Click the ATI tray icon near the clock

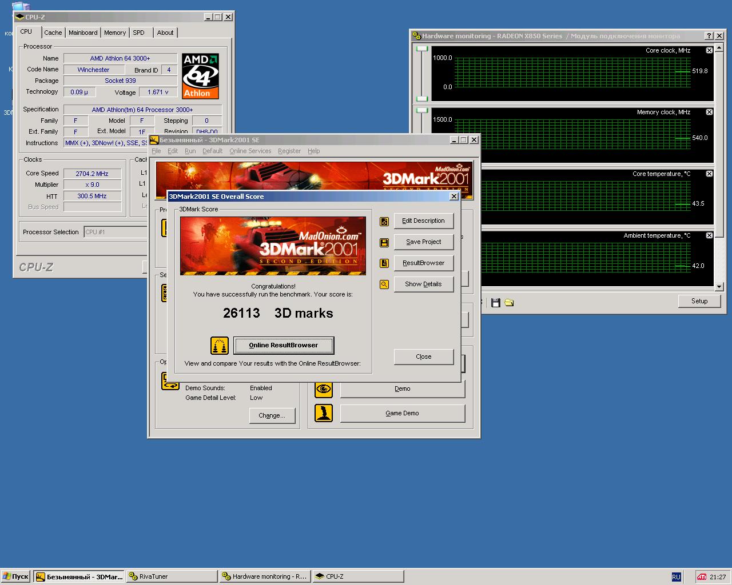(702, 577)
